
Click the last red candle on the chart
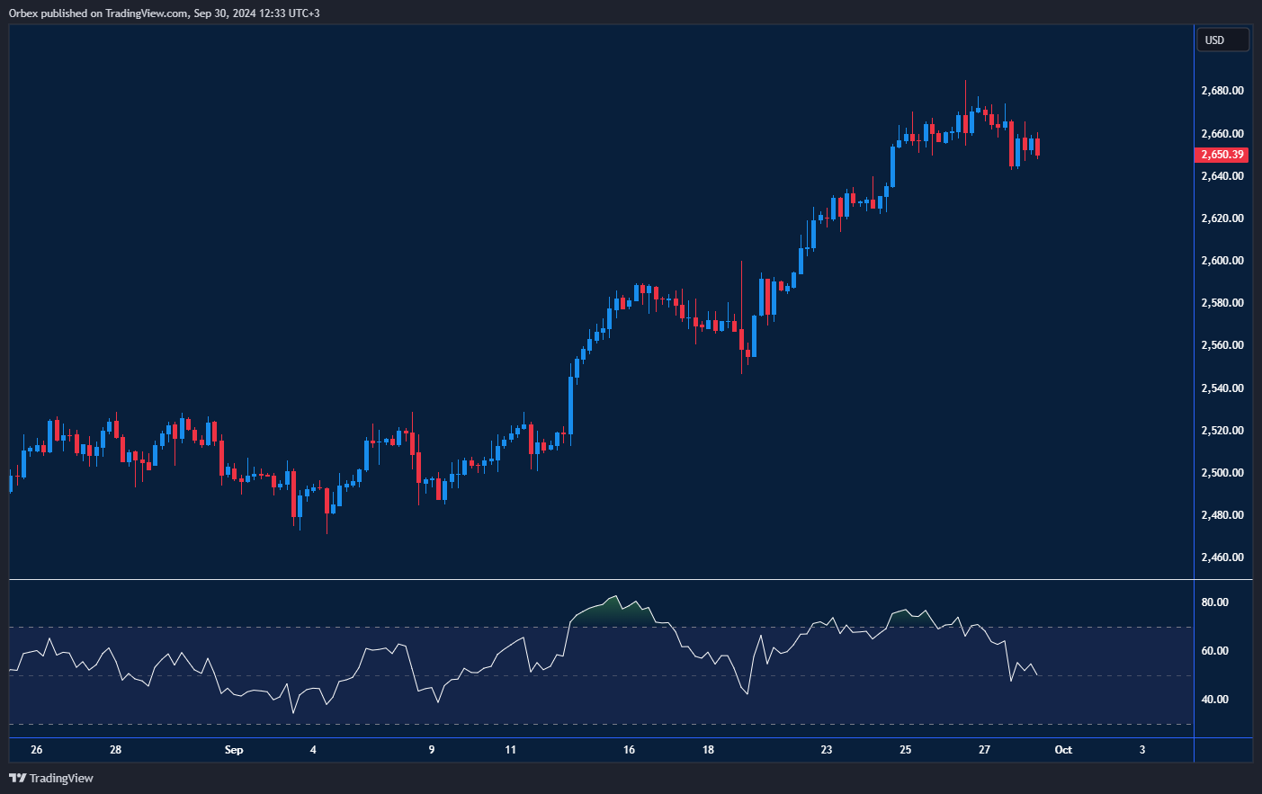1037,147
